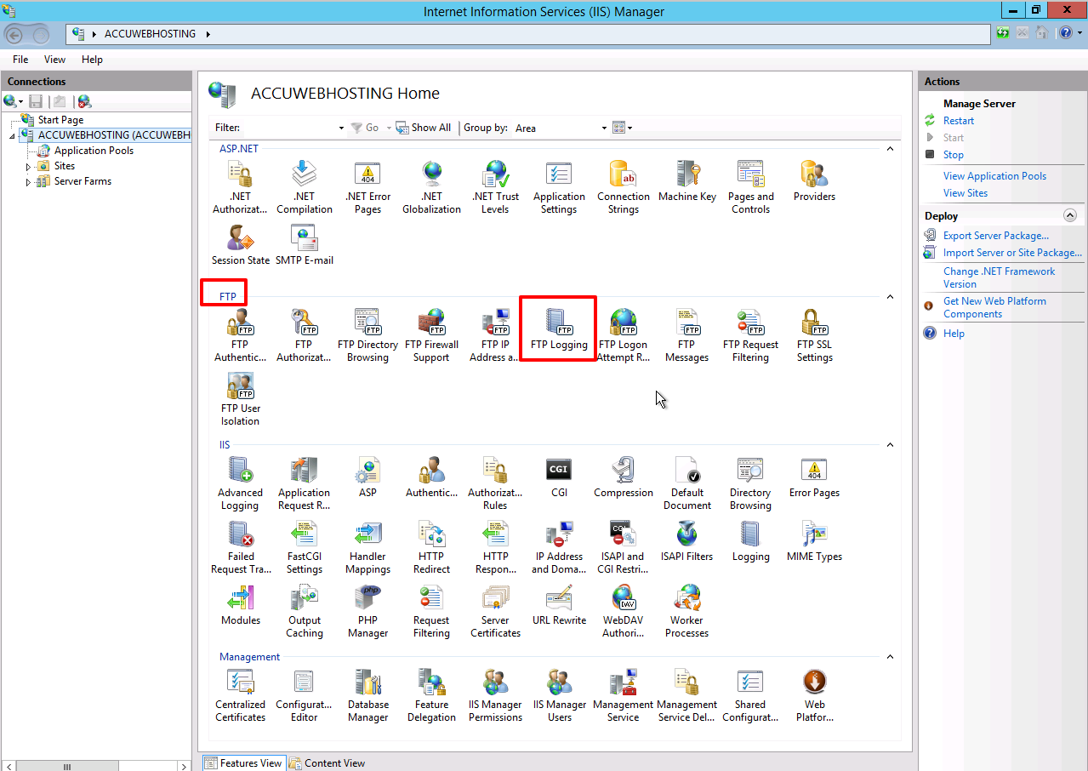Expand the Sites node

26,165
